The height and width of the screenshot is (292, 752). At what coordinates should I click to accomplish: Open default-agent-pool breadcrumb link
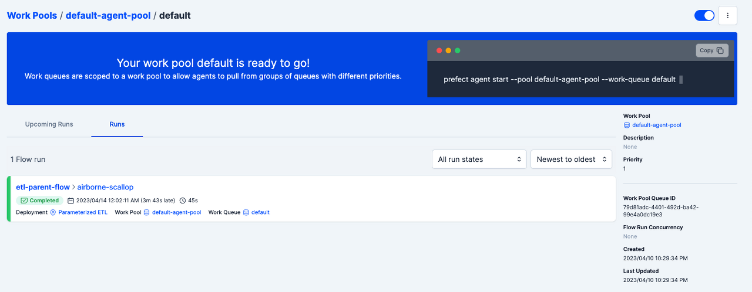(x=108, y=15)
